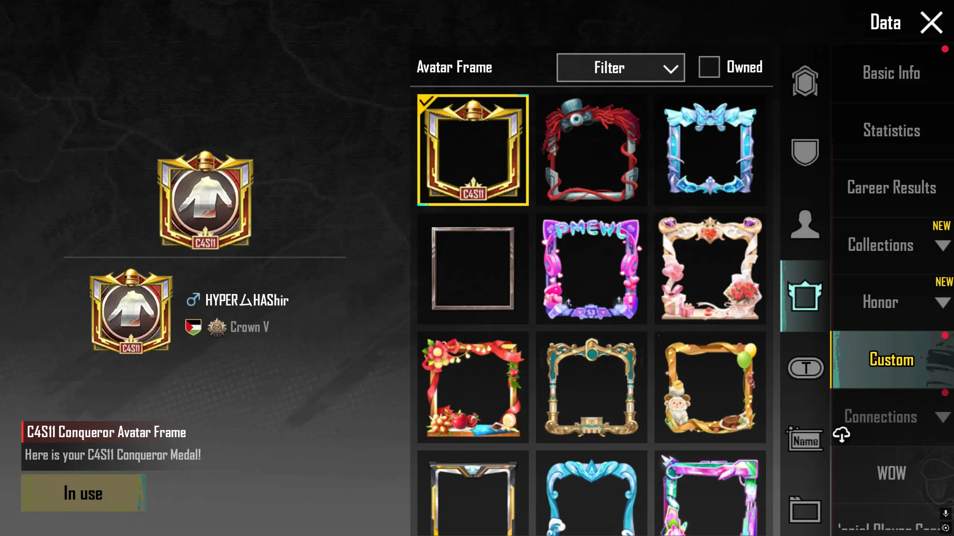954x536 pixels.
Task: Open the avatar silhouette icon
Action: click(805, 224)
